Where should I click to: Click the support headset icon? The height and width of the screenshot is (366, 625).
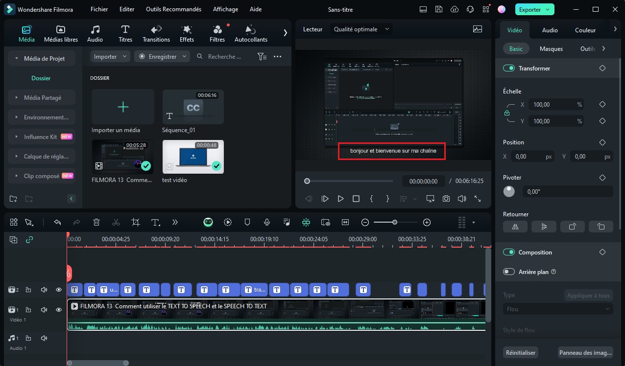coord(470,9)
